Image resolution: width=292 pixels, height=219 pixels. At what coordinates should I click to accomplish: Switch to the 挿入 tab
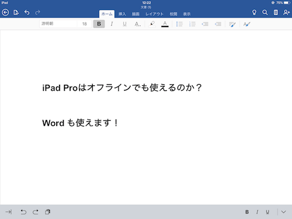[122, 14]
